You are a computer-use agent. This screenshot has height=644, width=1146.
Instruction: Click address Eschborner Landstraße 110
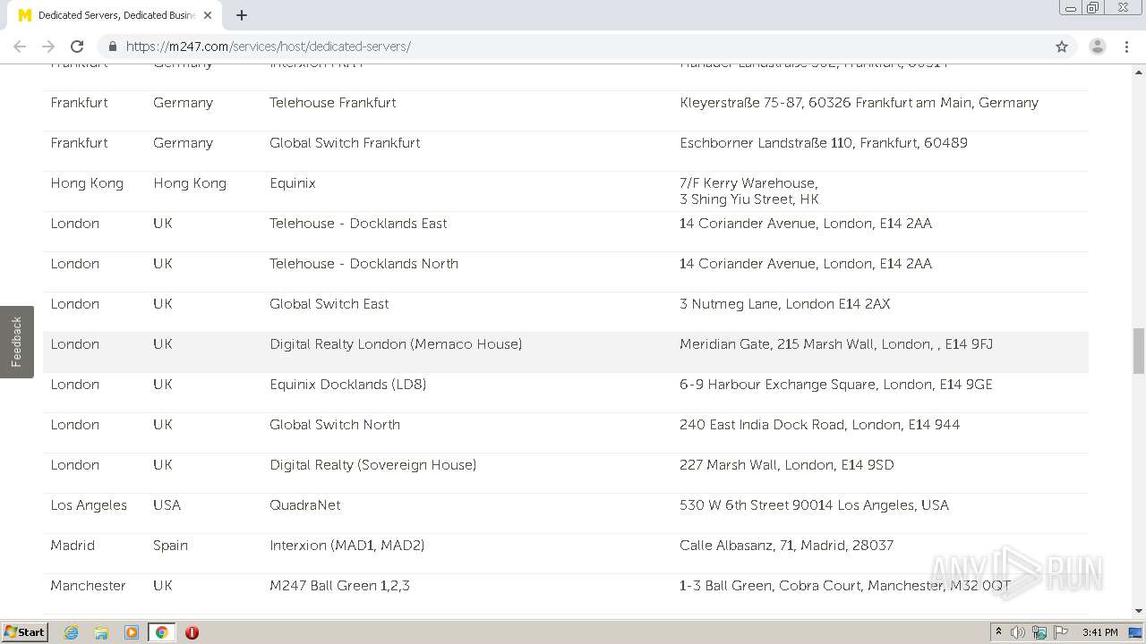pos(824,143)
